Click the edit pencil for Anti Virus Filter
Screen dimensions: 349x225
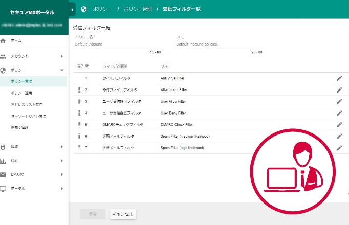[339, 78]
